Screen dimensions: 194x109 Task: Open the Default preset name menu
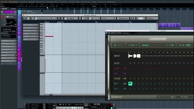[145, 45]
